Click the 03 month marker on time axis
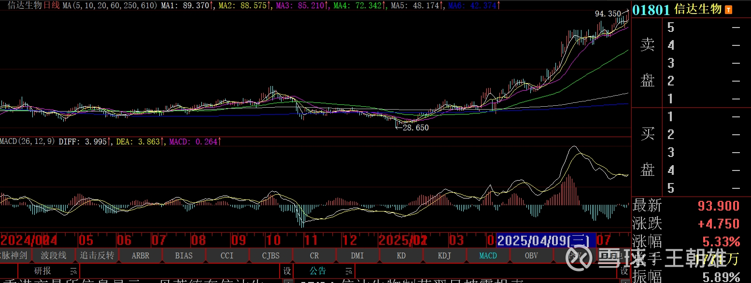The image size is (751, 283). 456,241
